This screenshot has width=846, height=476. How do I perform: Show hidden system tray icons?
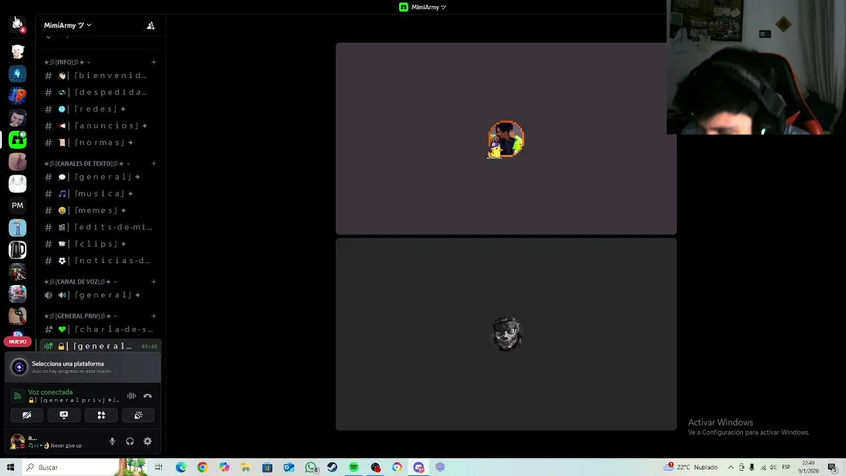pyautogui.click(x=731, y=467)
